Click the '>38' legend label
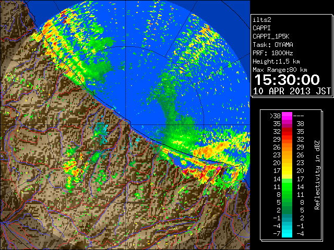 click(x=275, y=116)
